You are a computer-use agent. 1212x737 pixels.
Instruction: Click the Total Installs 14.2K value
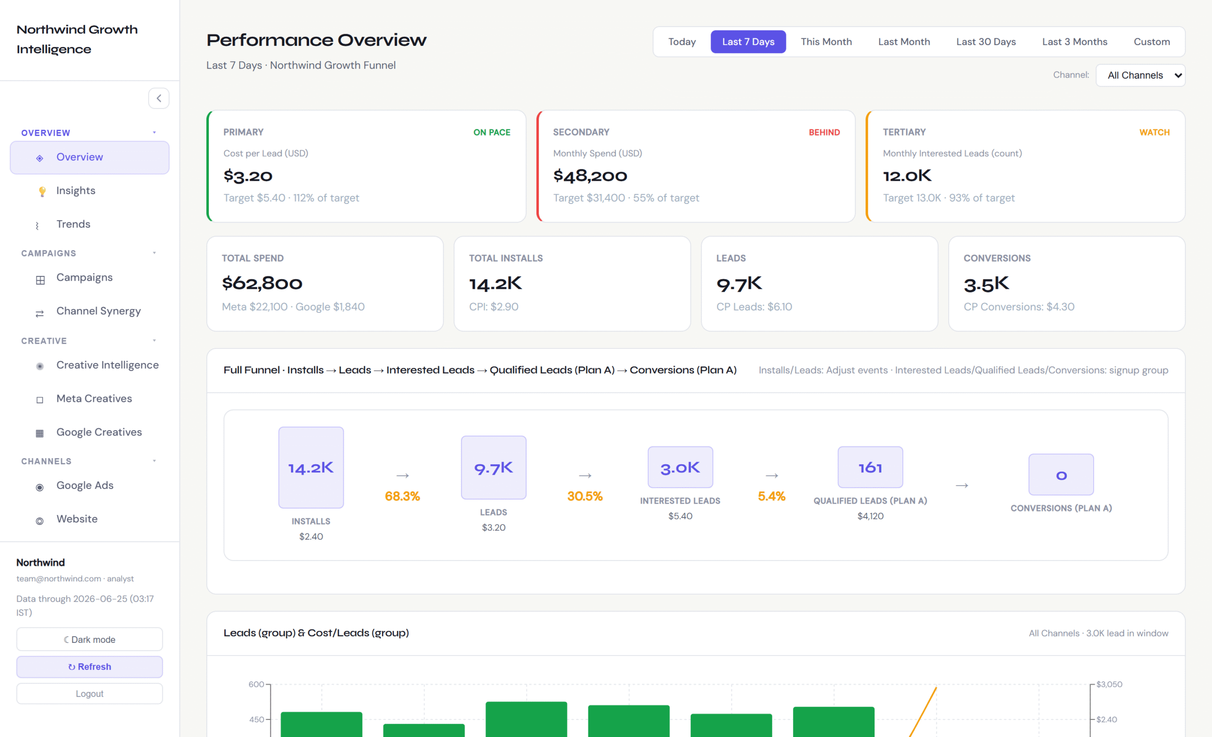point(496,283)
